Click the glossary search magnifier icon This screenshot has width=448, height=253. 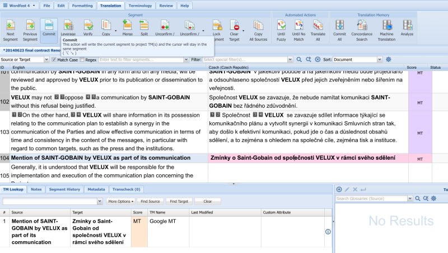[418, 199]
